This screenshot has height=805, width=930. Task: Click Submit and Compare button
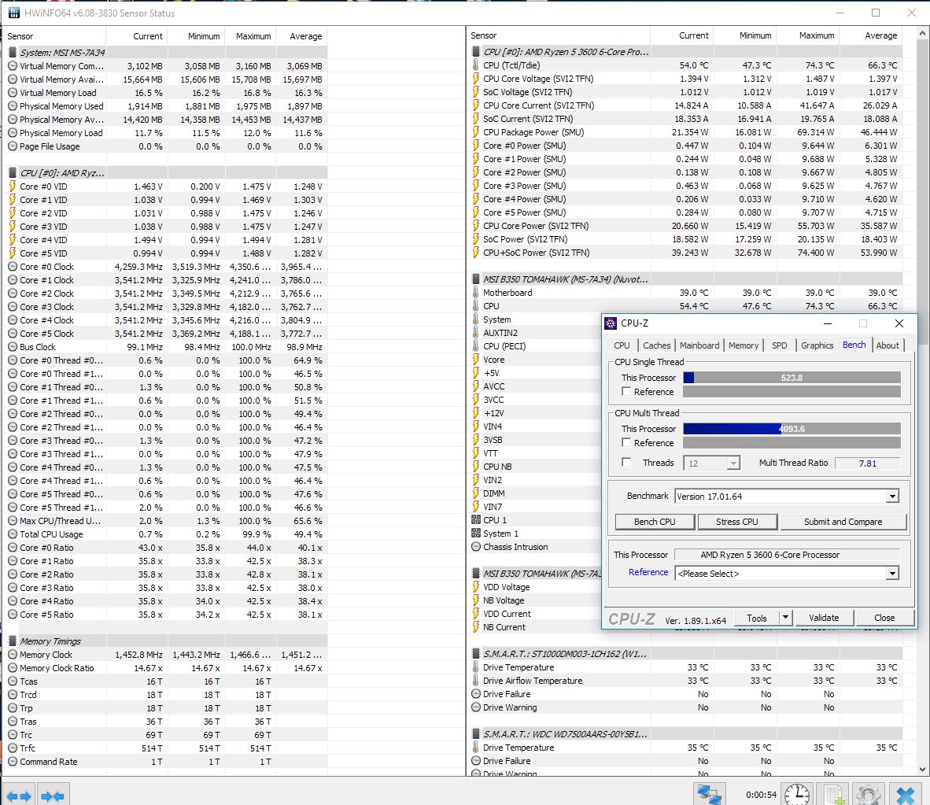(x=843, y=522)
